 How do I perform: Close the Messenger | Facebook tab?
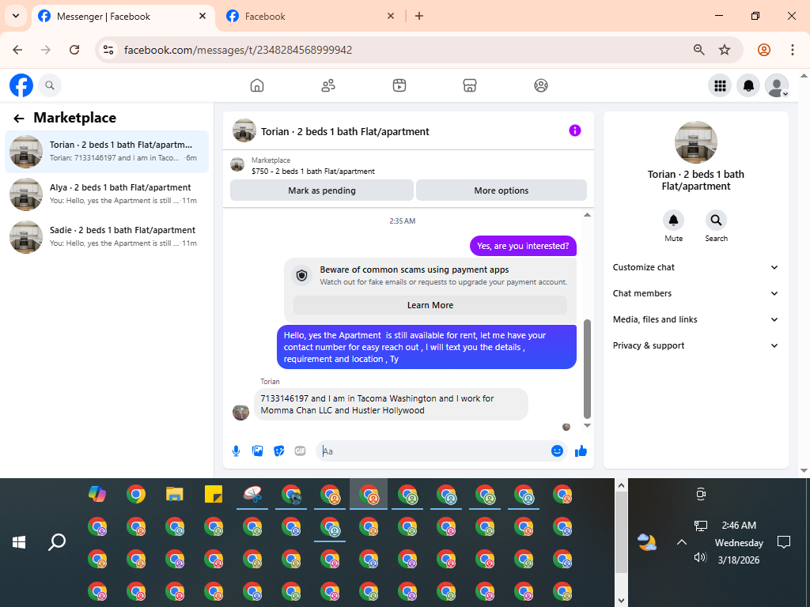coord(202,16)
